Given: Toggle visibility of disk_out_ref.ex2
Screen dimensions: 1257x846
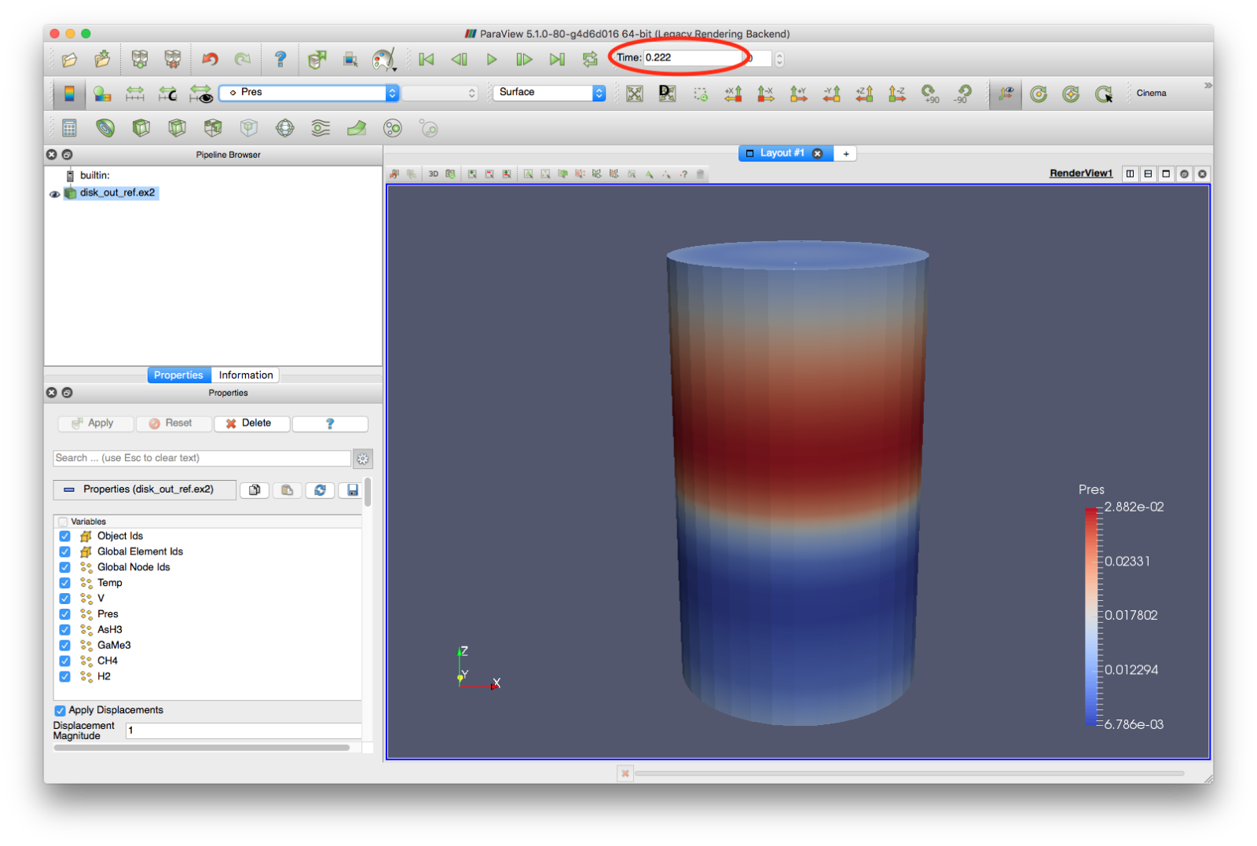Looking at the screenshot, I should coord(53,193).
